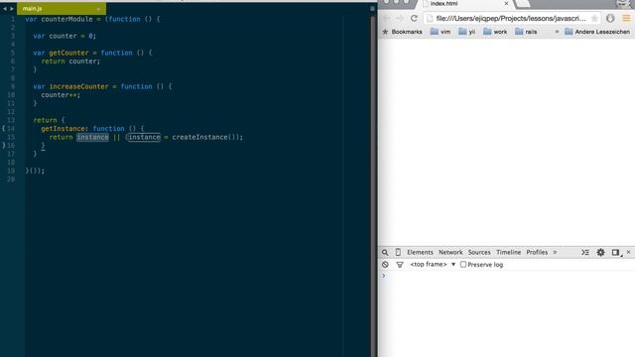Screen dimensions: 635x357
Task: Click 'getInstance' on line 14
Action: (63, 129)
